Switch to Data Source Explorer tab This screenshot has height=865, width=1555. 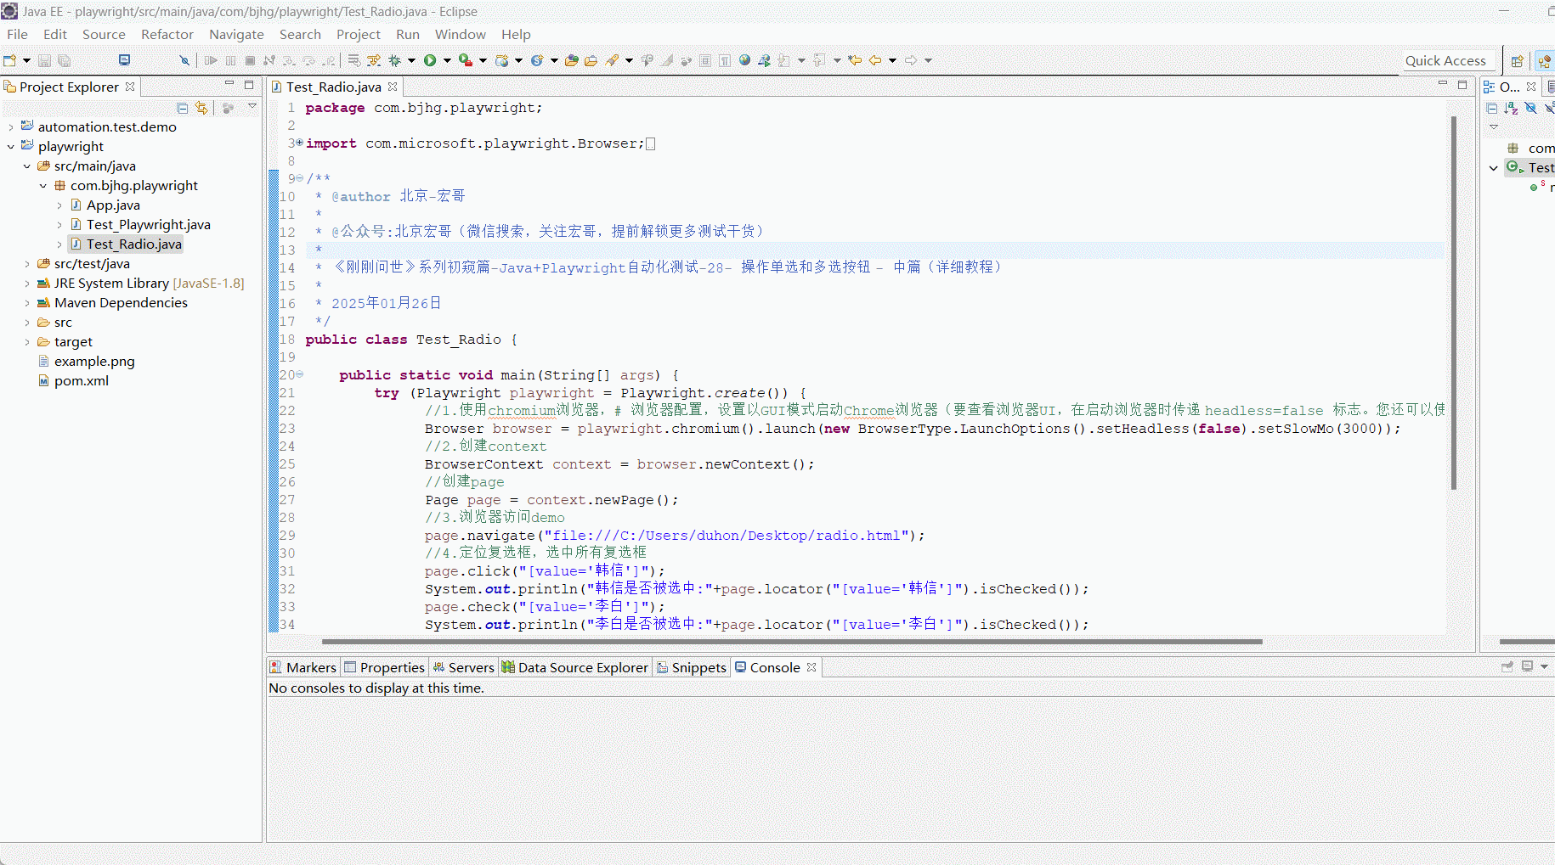pos(575,667)
